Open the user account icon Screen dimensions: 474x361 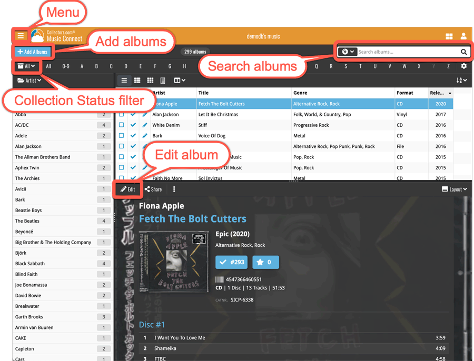(x=463, y=36)
